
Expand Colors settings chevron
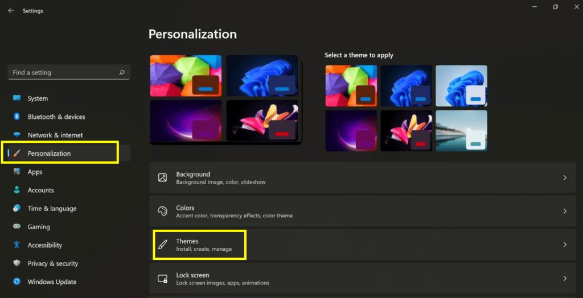[565, 211]
